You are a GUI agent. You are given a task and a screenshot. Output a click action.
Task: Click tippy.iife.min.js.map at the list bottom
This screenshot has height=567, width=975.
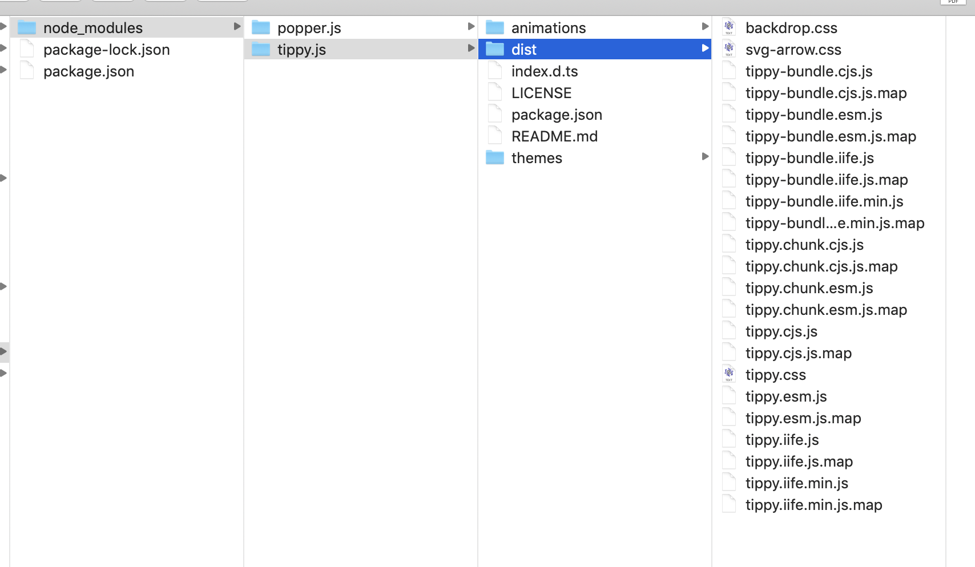[813, 504]
